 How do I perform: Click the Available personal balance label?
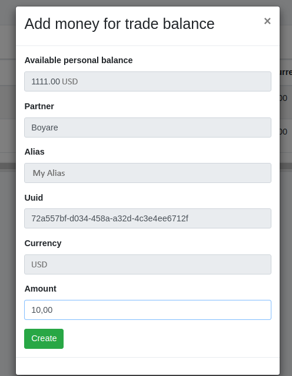click(x=78, y=60)
